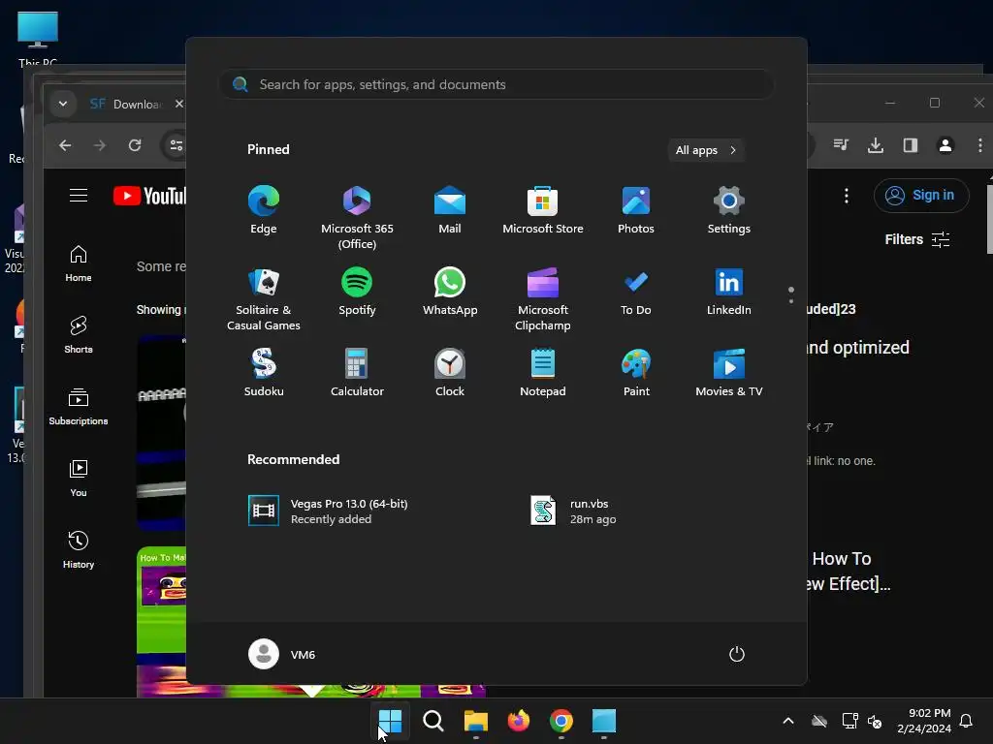Open Chrome's tab search dropdown

coord(63,104)
